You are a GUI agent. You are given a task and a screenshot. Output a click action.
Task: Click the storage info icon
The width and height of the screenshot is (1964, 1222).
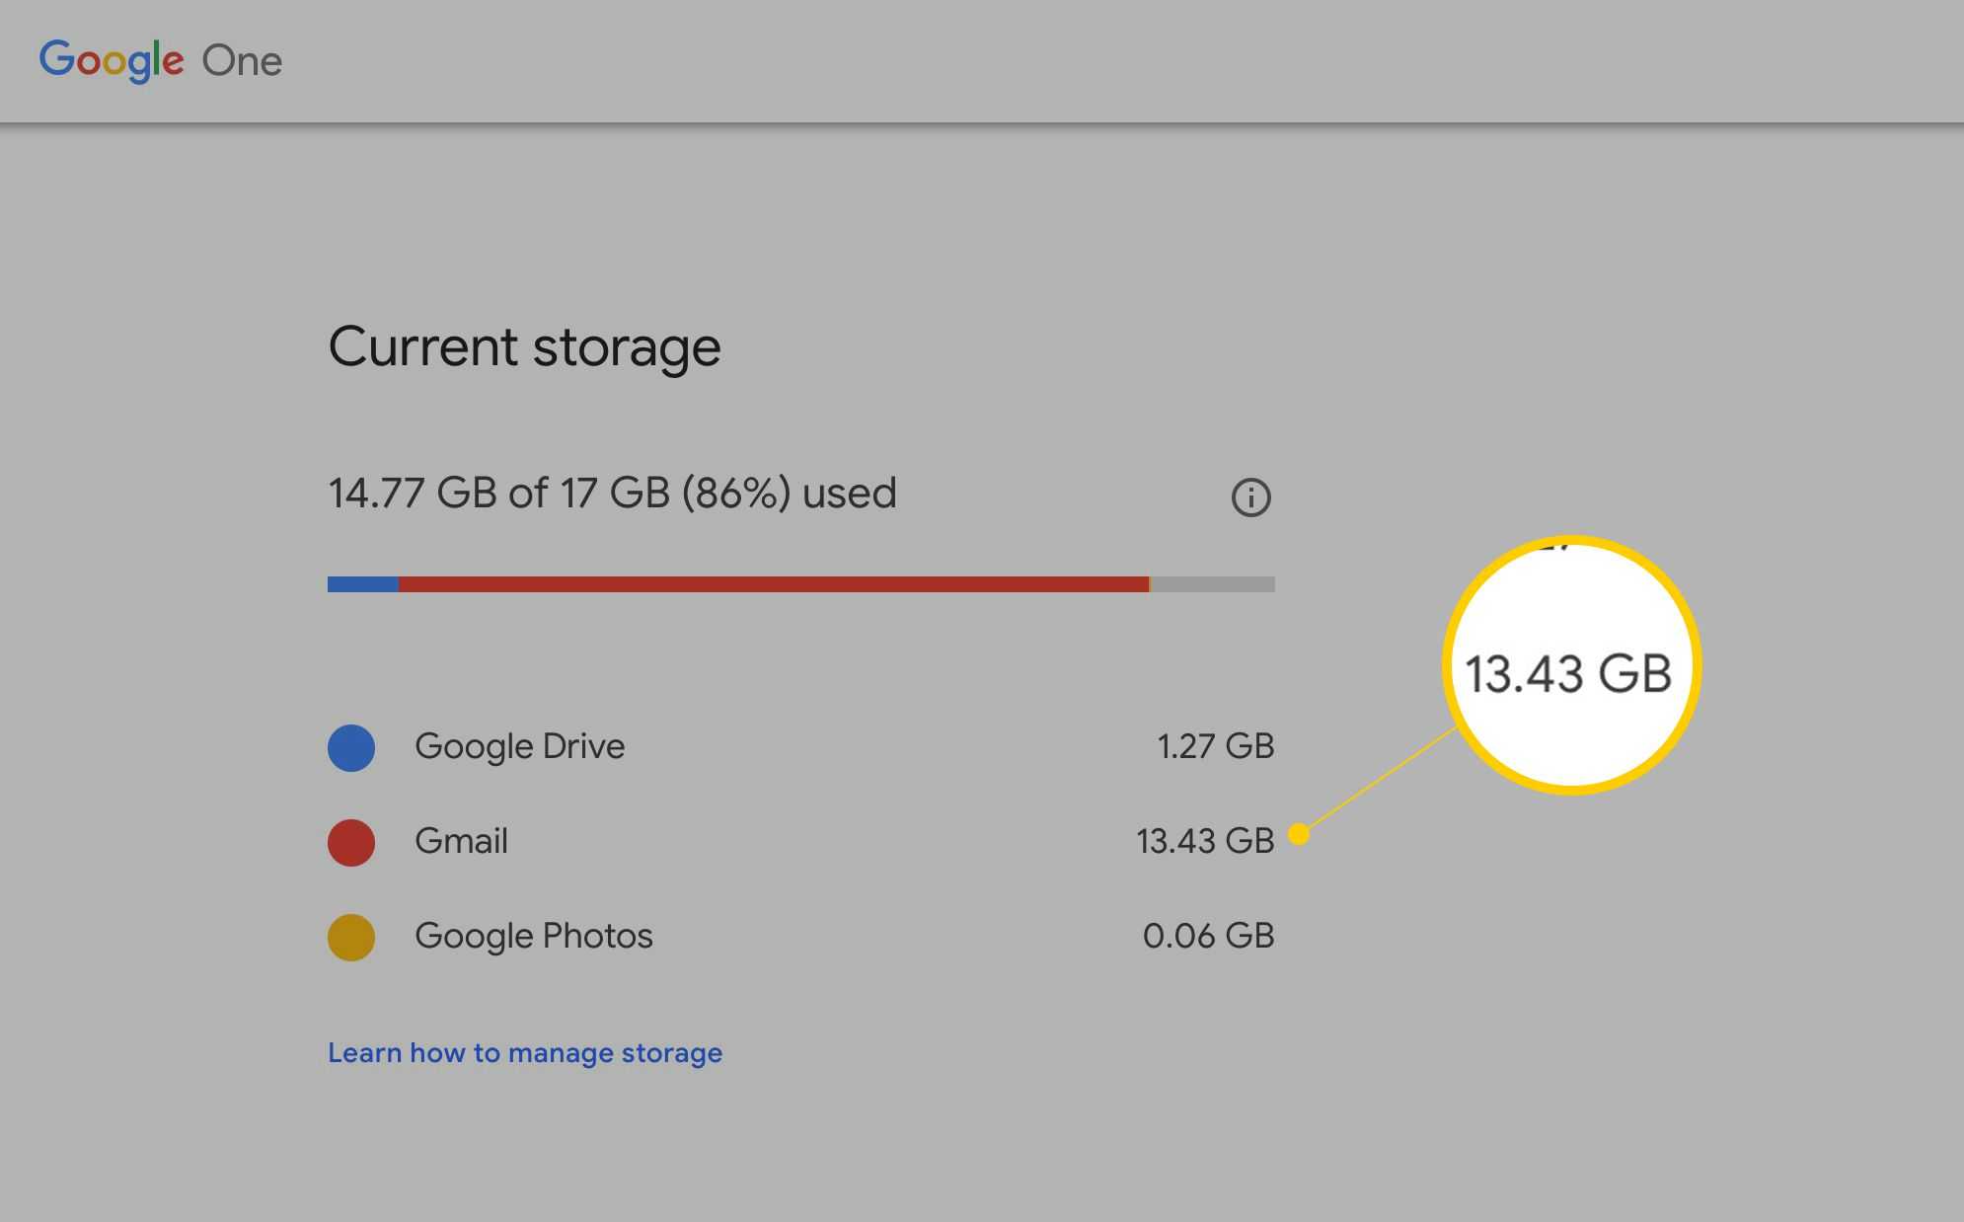tap(1250, 497)
